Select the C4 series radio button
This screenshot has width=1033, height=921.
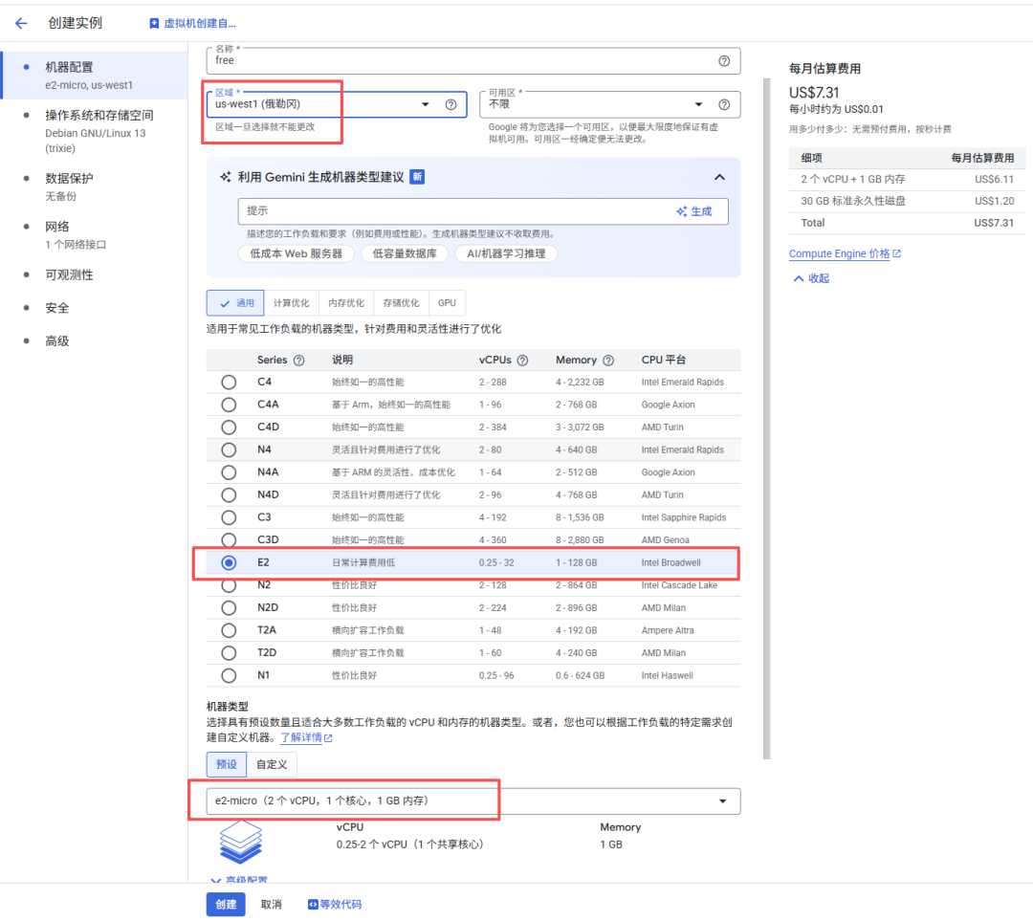click(229, 383)
